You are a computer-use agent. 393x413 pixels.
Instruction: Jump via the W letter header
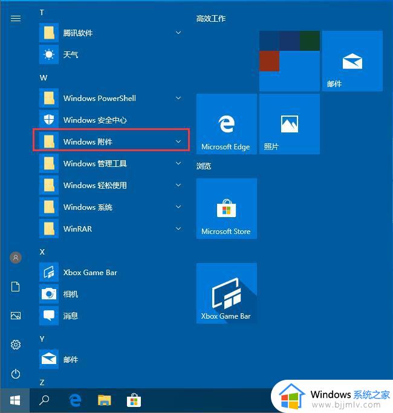pyautogui.click(x=44, y=77)
